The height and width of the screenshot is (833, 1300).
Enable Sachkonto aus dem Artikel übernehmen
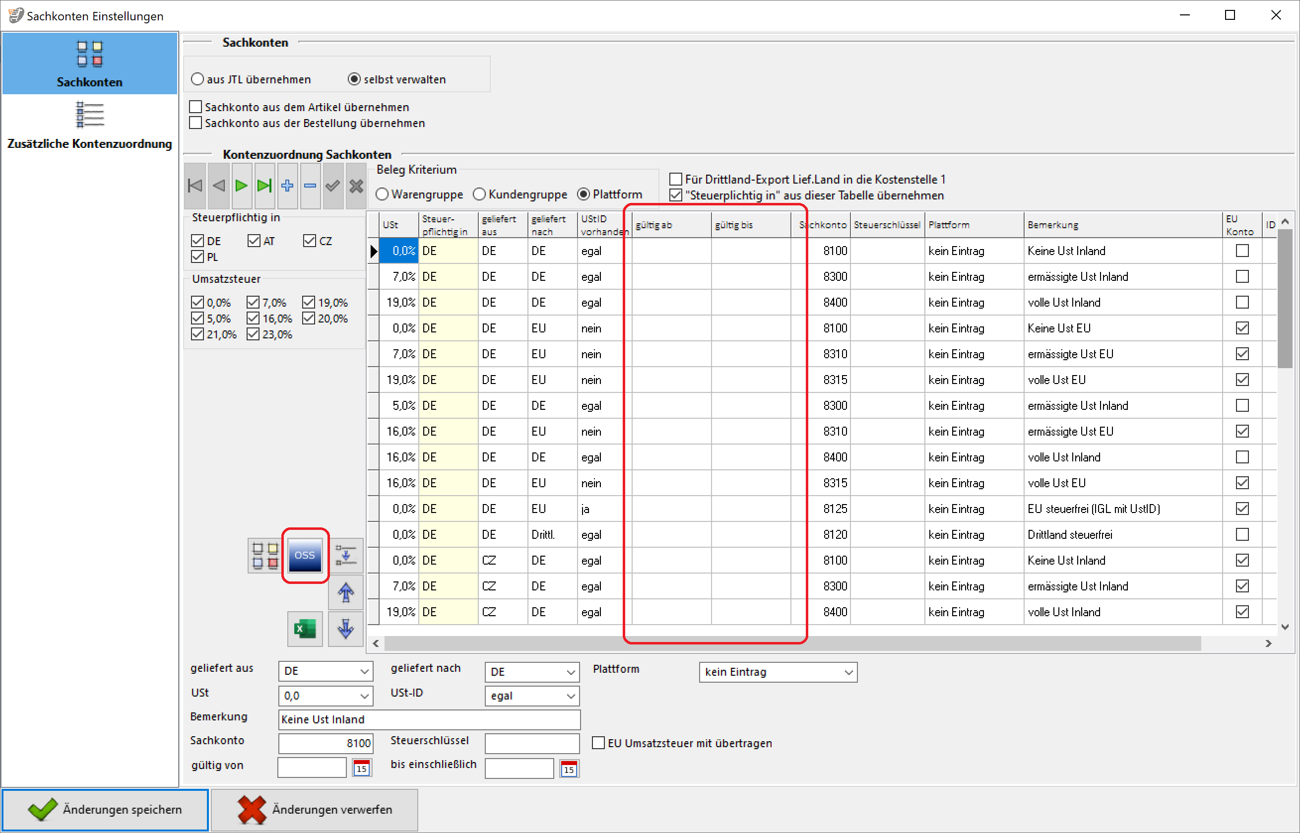click(196, 107)
